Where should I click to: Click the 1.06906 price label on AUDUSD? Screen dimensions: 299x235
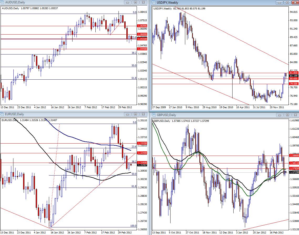(x=142, y=26)
